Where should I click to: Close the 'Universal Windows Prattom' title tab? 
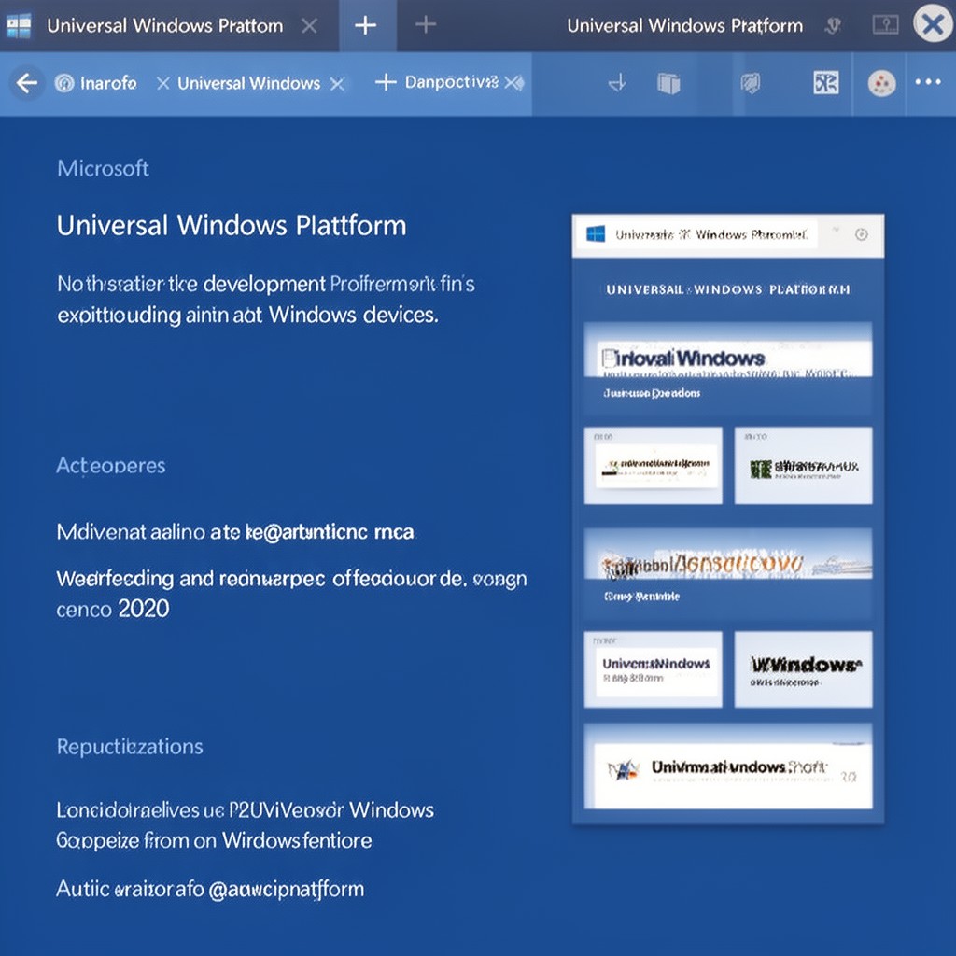tap(309, 25)
